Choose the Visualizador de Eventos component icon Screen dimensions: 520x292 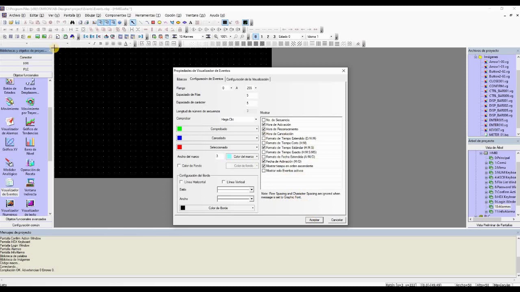[10, 183]
